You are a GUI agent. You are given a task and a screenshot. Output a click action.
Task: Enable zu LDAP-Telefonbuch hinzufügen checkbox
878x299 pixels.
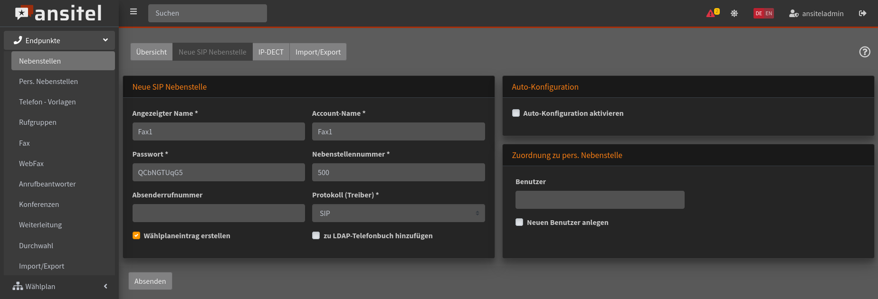point(316,235)
